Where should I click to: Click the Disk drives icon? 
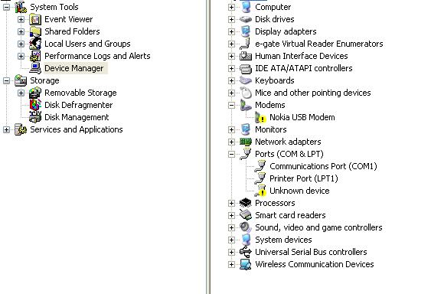point(246,19)
